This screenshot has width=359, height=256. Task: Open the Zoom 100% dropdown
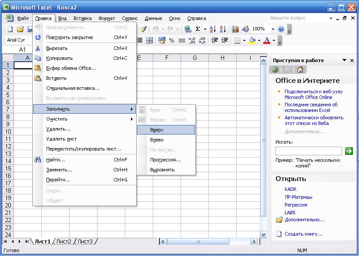[273, 29]
